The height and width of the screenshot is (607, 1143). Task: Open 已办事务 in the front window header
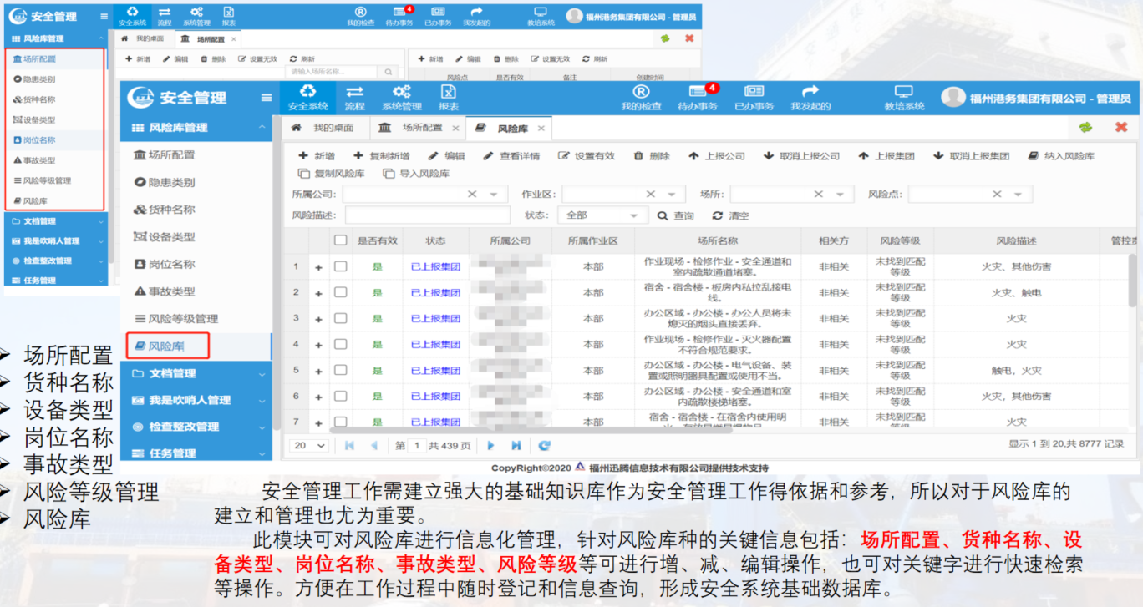point(754,97)
